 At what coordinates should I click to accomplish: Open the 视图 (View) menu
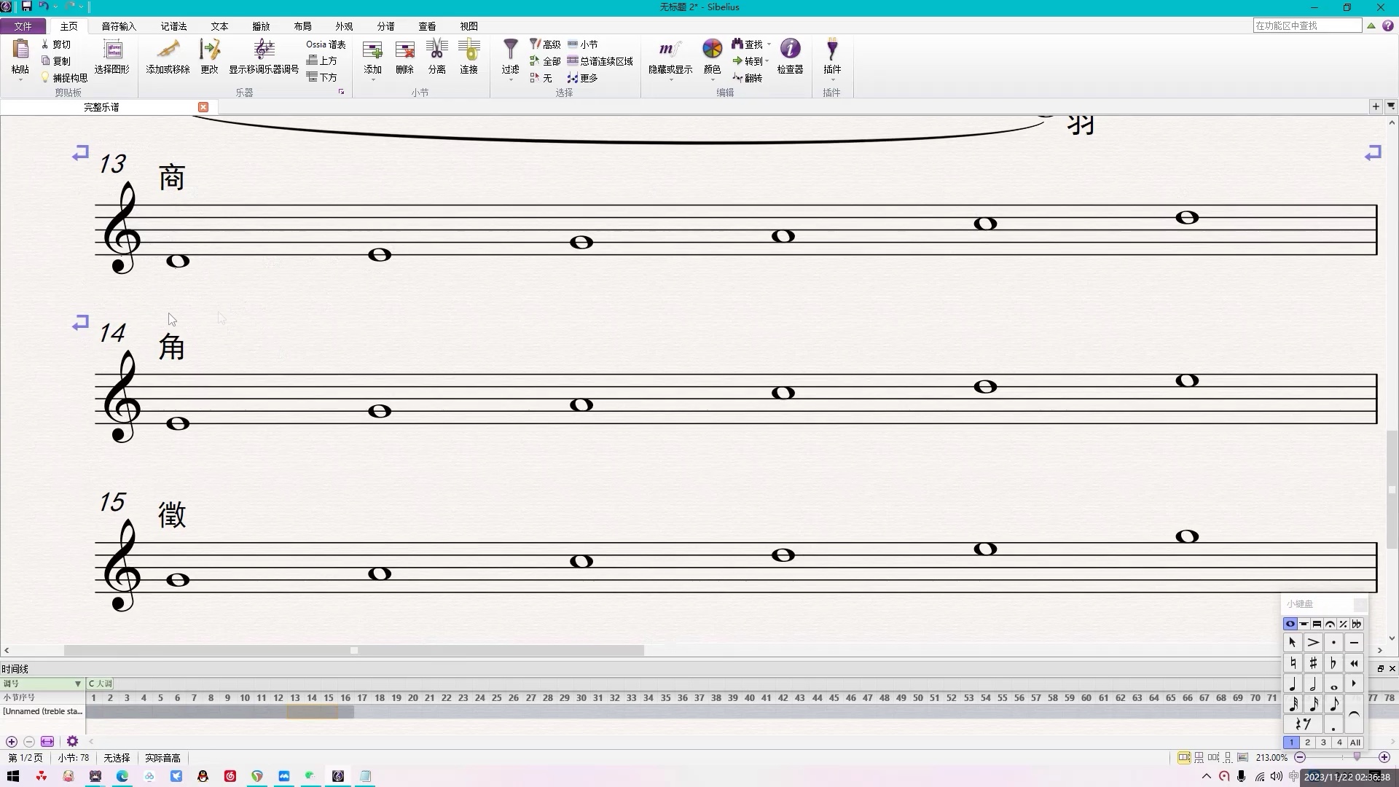469,26
